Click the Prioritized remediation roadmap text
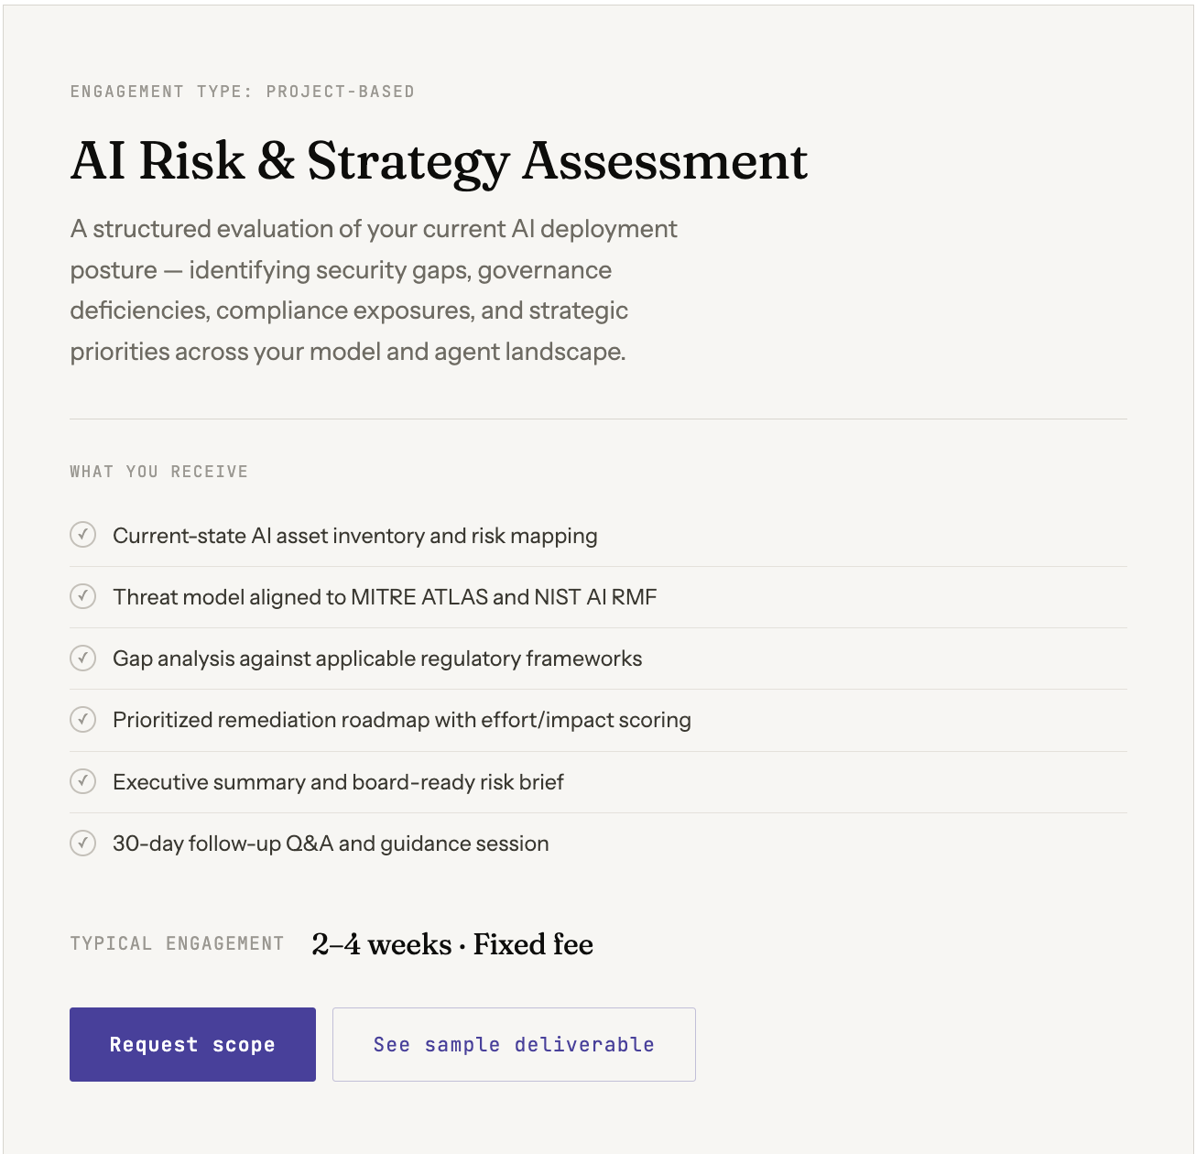 click(401, 720)
